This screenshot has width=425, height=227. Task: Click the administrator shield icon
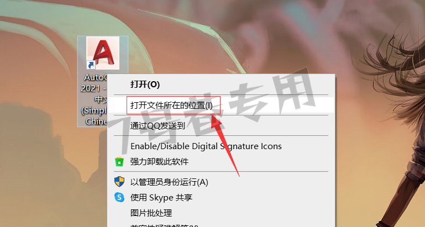(x=119, y=182)
